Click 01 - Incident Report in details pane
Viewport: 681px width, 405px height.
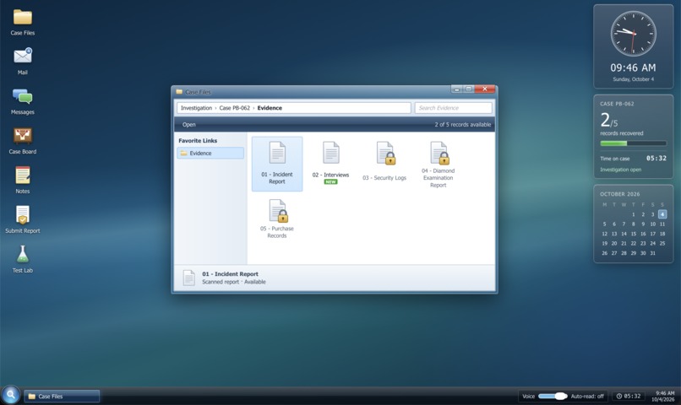[x=230, y=274]
